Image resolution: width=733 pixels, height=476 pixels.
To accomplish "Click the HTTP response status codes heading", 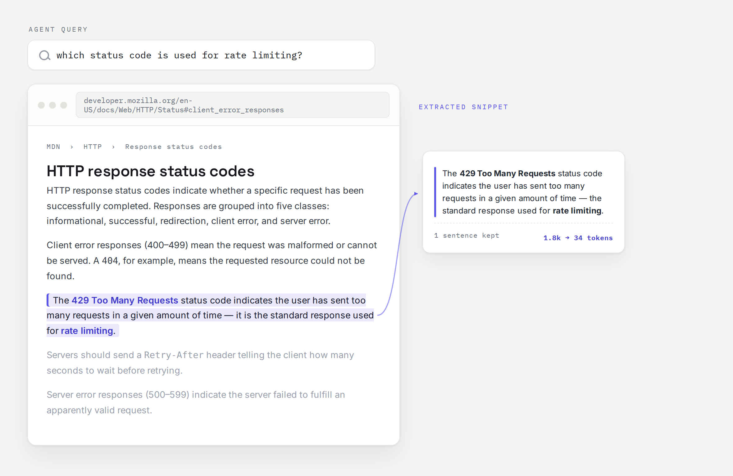I will (x=150, y=171).
